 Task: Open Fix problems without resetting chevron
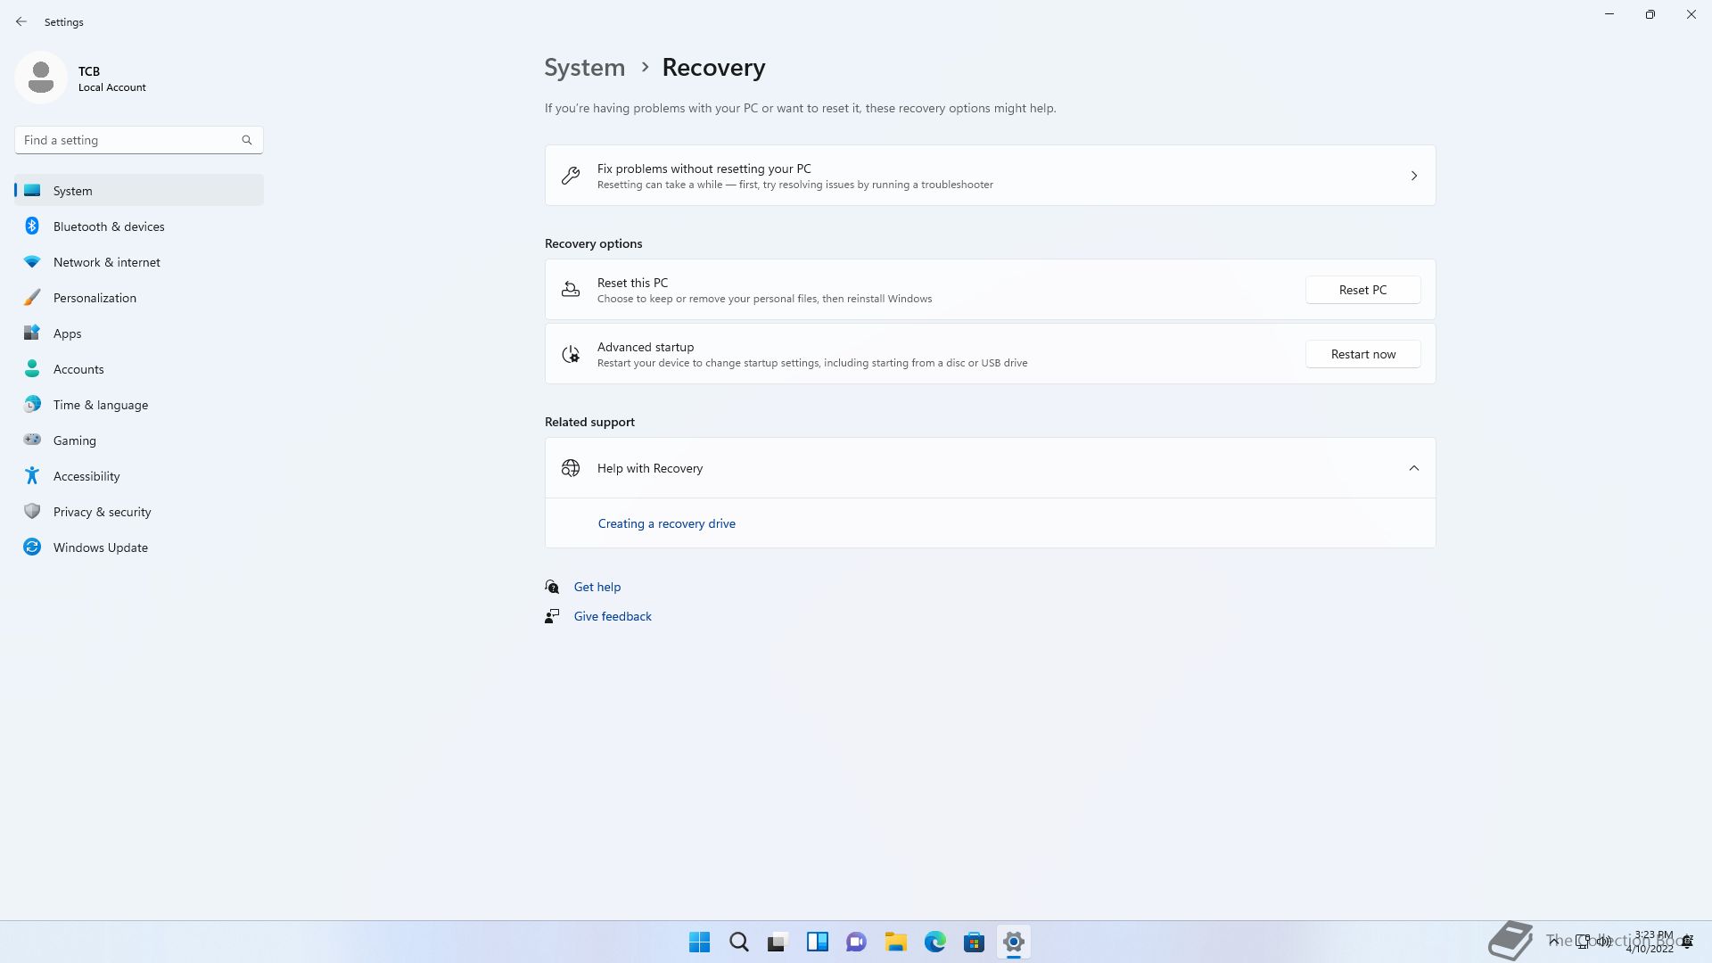[x=1414, y=176]
